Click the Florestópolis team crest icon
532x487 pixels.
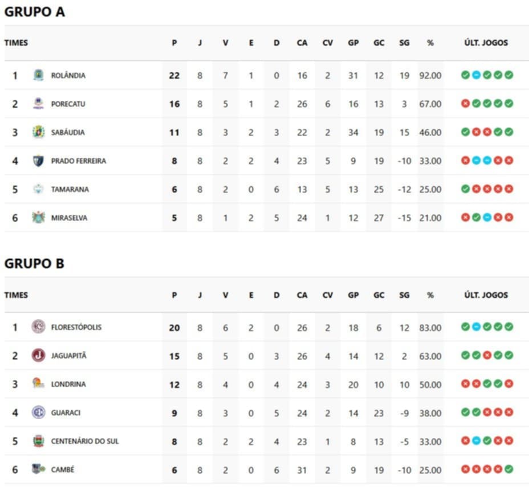[38, 327]
